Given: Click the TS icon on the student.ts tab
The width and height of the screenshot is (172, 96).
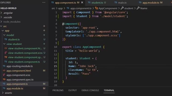Looking at the screenshot, I should point(89,2).
